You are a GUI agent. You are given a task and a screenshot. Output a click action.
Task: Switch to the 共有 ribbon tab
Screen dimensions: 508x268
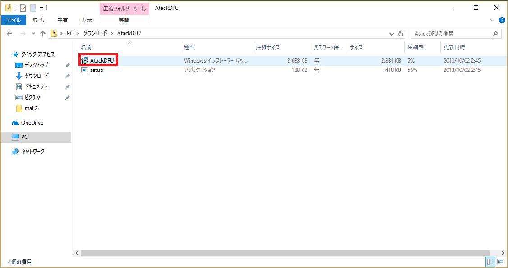point(63,20)
